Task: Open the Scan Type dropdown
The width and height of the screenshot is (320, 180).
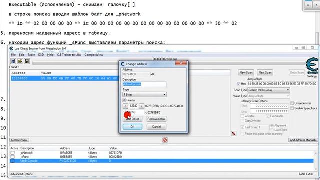Action: click(269, 90)
